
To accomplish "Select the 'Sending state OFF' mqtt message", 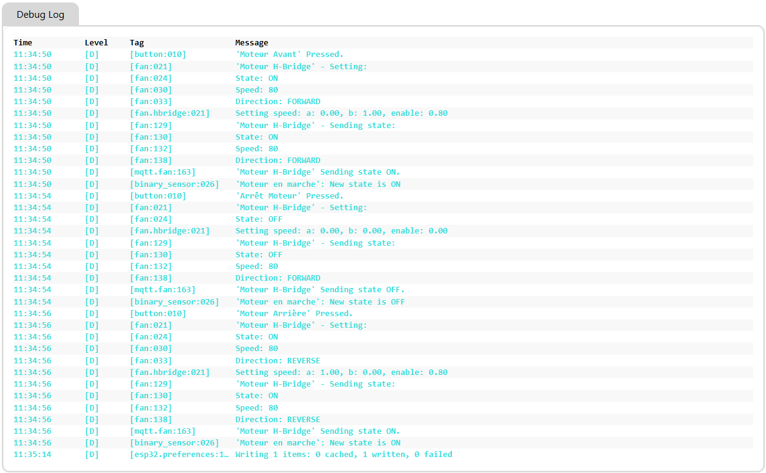I will 320,290.
